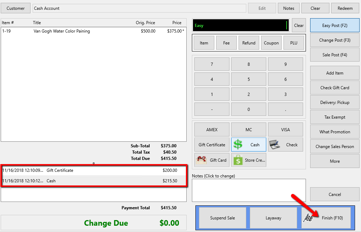
Task: Select Sale Post (F4)
Action: pyautogui.click(x=335, y=55)
